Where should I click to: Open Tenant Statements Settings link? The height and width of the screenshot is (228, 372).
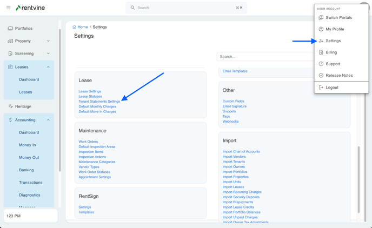[99, 102]
